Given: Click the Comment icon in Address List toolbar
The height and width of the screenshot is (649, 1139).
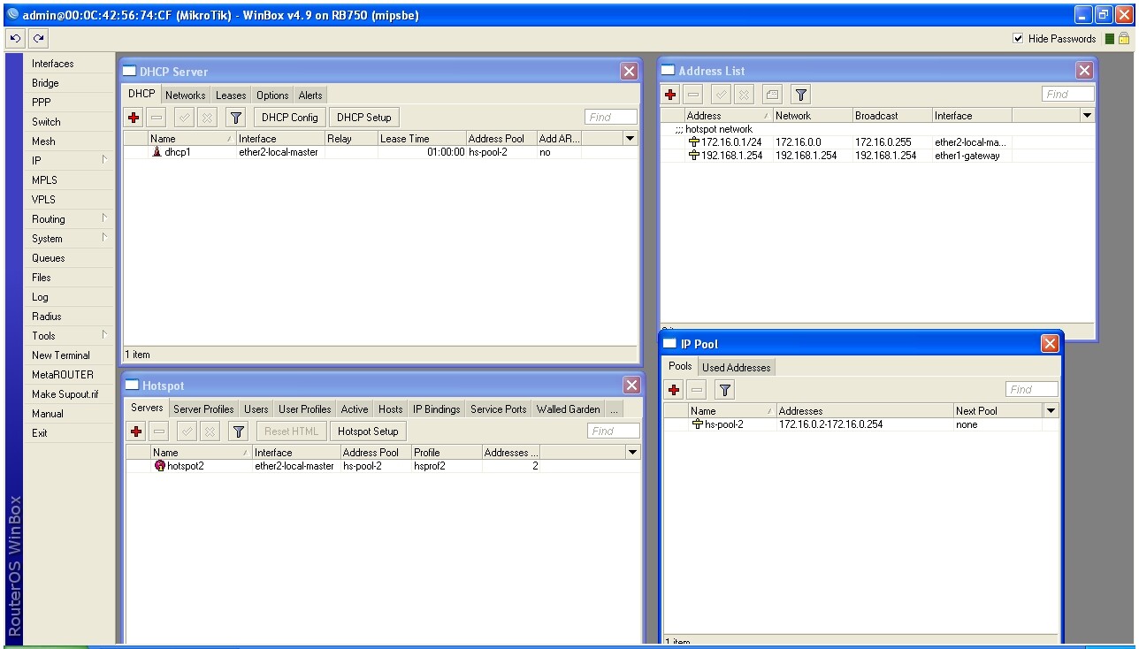Looking at the screenshot, I should pos(772,95).
